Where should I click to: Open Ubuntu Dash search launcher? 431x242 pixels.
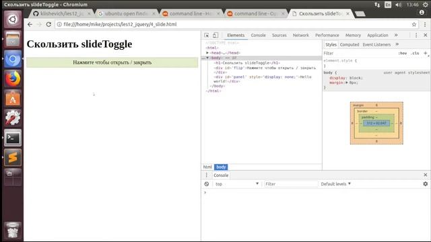click(13, 19)
